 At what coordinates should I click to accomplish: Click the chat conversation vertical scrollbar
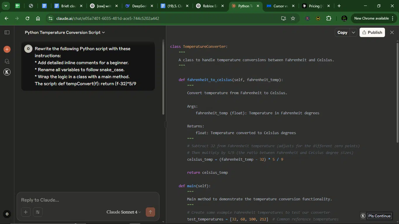[x=163, y=77]
